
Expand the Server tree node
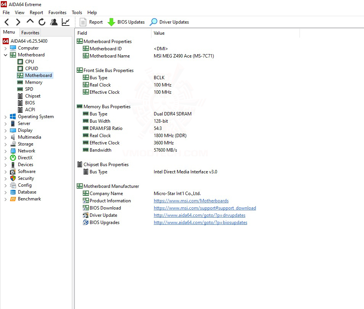pyautogui.click(x=6, y=124)
